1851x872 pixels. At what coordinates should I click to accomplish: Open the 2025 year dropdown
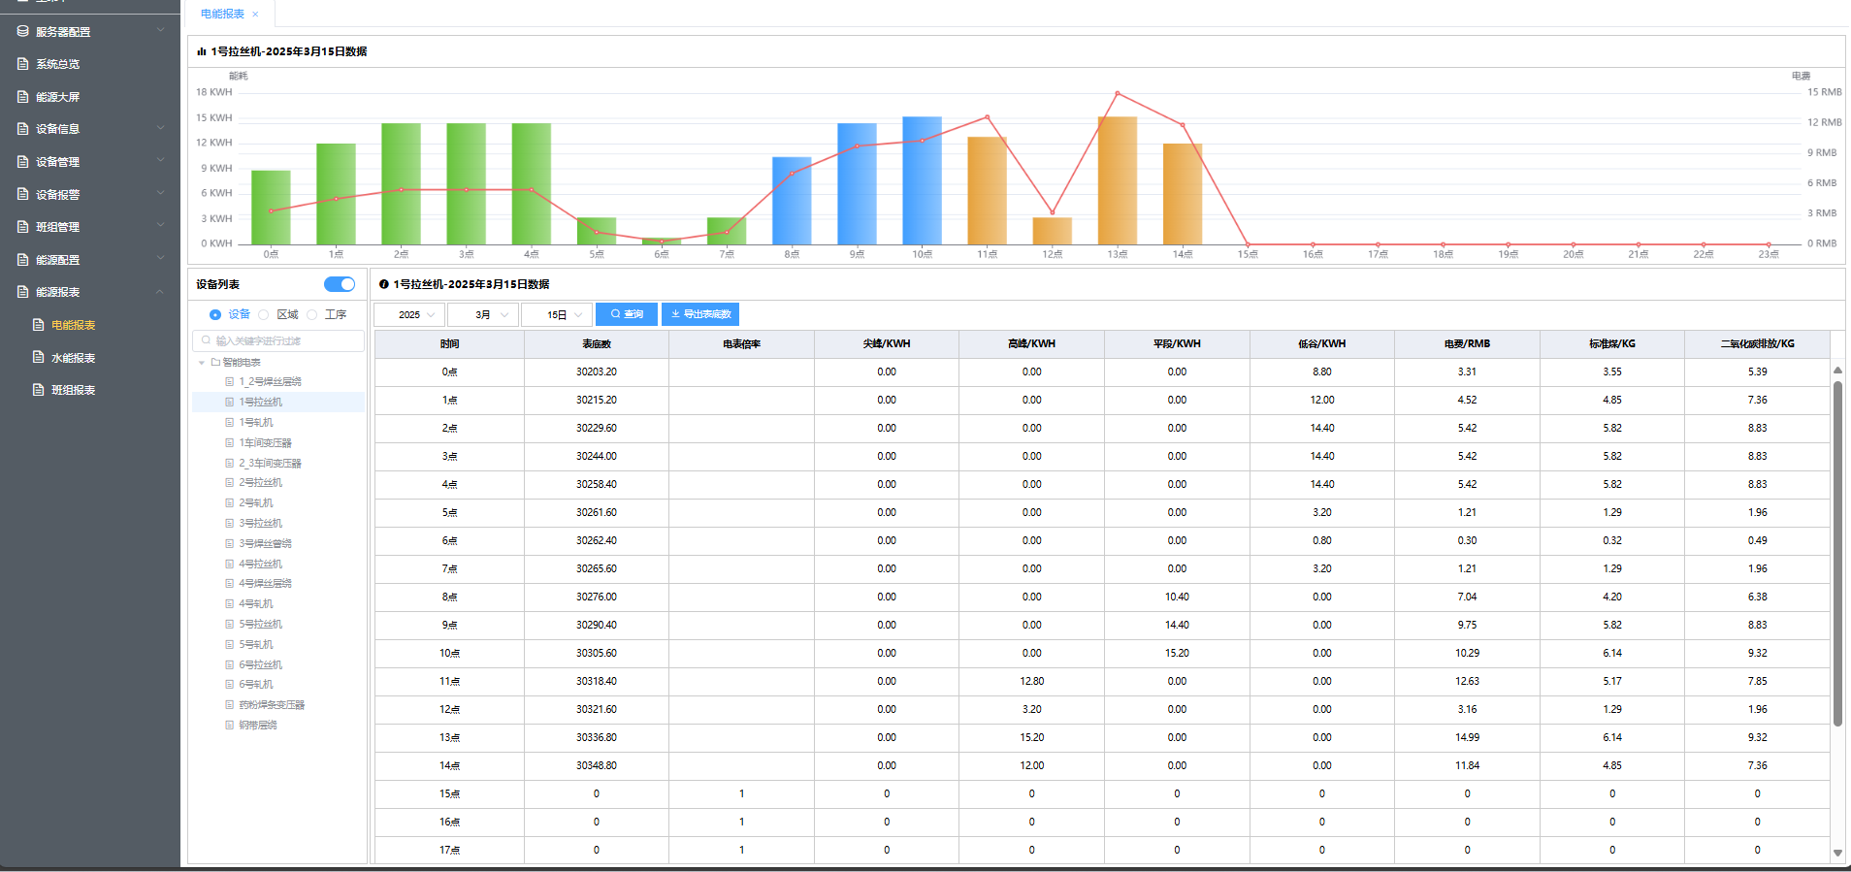[409, 314]
